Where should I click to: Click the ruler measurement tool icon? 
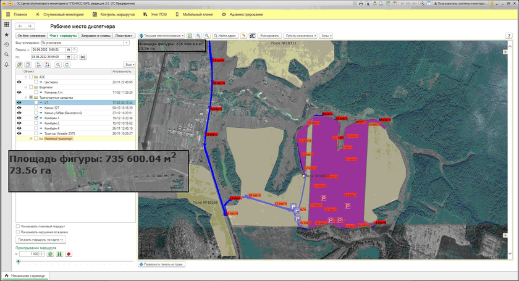[x=244, y=36]
